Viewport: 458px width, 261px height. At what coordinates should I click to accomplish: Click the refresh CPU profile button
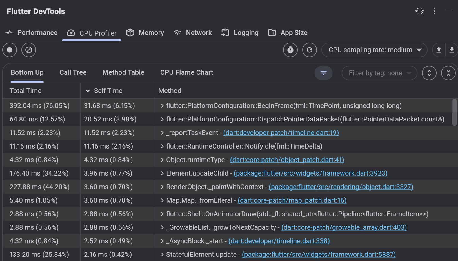310,50
